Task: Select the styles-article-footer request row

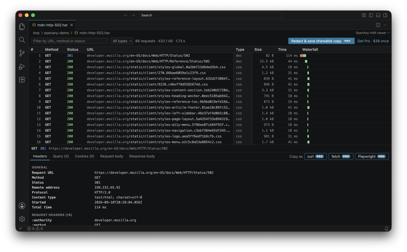Action: pyautogui.click(x=210, y=107)
